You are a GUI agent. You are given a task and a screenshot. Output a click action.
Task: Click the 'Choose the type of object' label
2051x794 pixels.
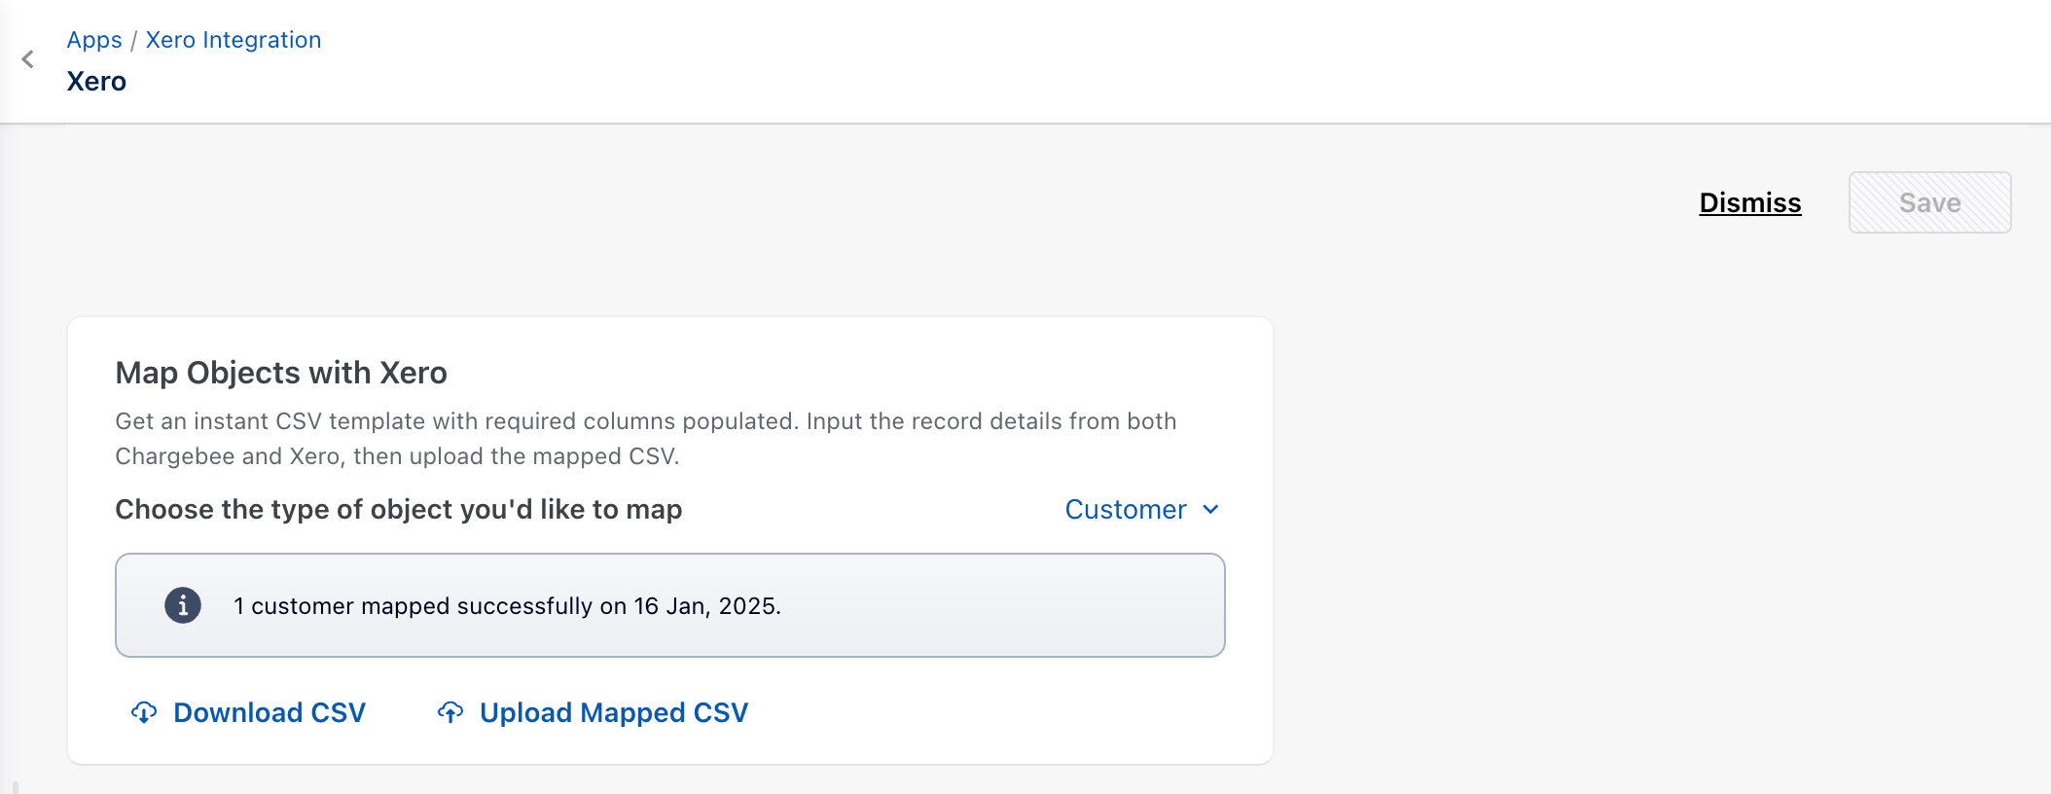[399, 510]
